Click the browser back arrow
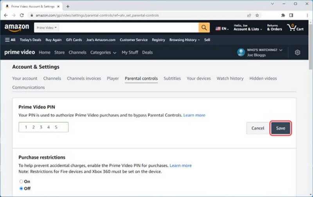313x197 pixels. point(6,15)
